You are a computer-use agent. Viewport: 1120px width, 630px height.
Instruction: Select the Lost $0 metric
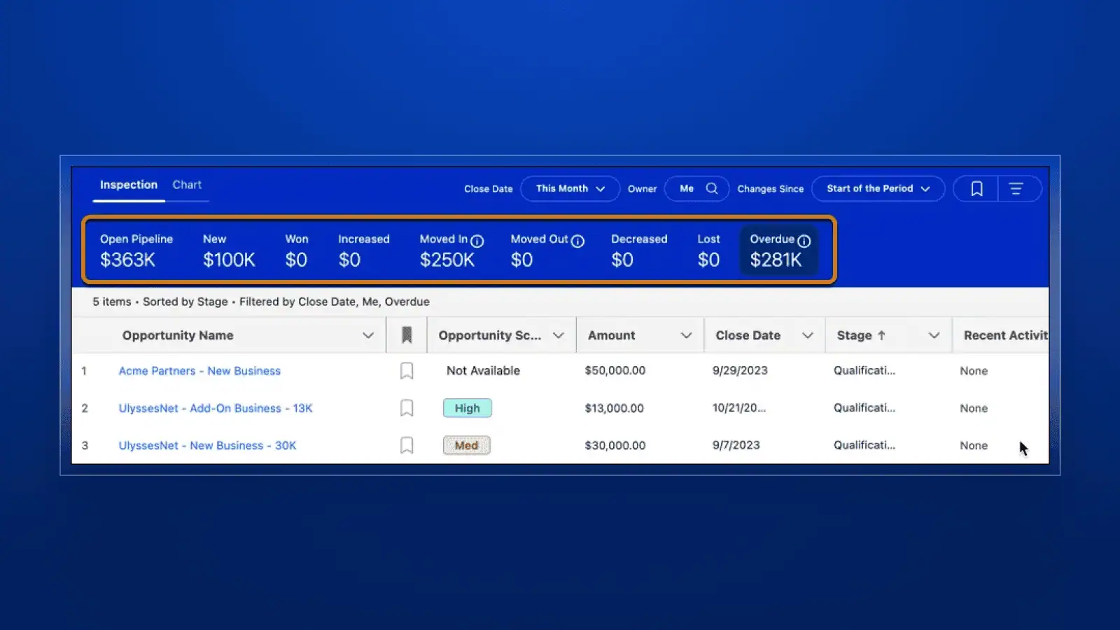tap(708, 250)
